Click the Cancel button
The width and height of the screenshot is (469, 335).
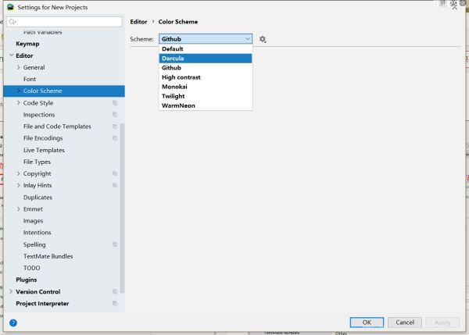(404, 322)
